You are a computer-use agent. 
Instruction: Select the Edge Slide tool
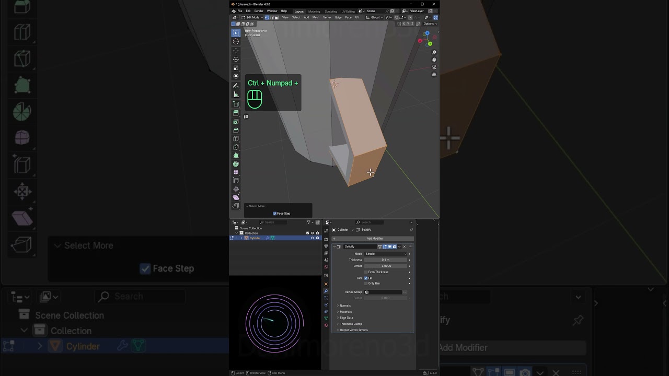(x=236, y=181)
